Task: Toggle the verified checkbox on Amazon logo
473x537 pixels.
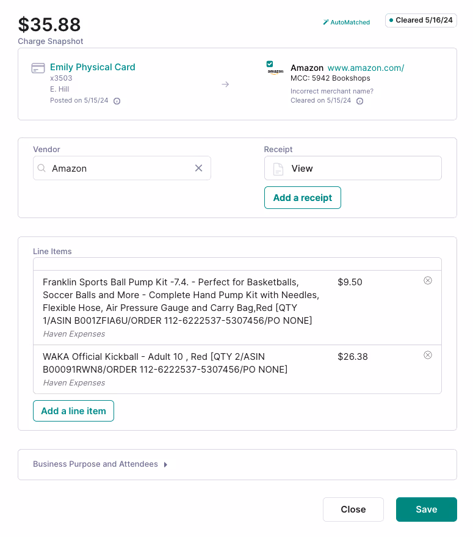Action: (270, 64)
